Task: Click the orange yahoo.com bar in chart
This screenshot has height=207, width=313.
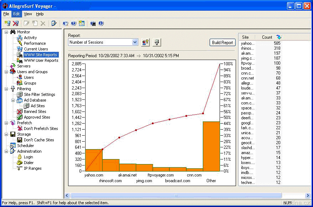Action: (94, 160)
